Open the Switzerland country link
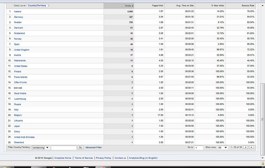The image size is (265, 168). tap(19, 33)
